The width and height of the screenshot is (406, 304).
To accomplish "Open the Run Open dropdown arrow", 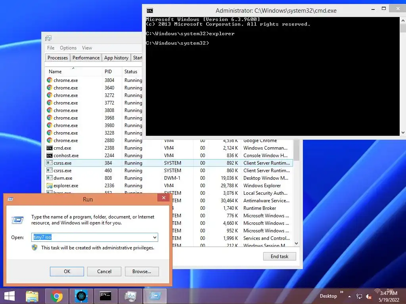I will (x=155, y=237).
